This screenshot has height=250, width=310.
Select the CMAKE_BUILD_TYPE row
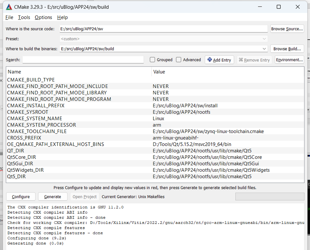[155, 80]
